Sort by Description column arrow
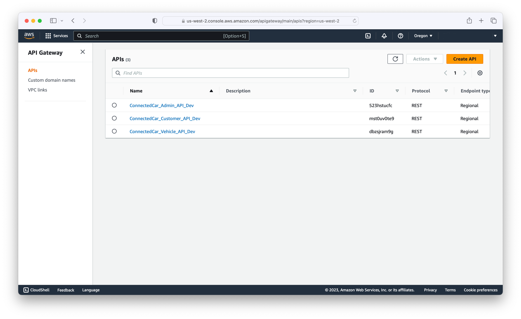The image size is (521, 319). [355, 91]
